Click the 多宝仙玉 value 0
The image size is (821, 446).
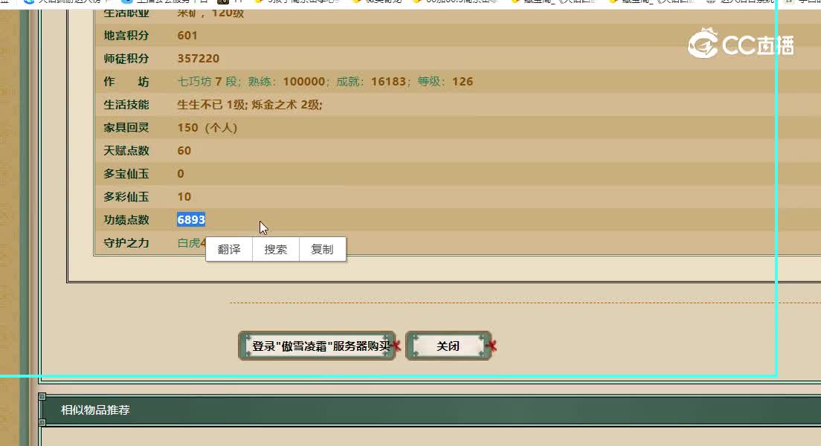click(181, 174)
